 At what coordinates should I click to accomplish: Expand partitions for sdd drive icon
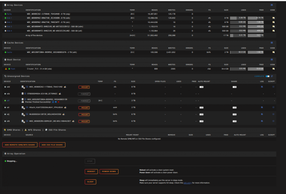[23, 87]
